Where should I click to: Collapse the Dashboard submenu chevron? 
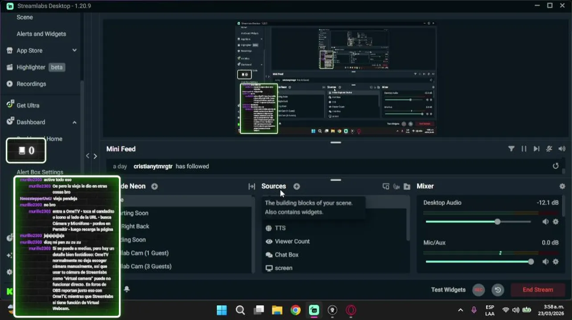point(74,122)
